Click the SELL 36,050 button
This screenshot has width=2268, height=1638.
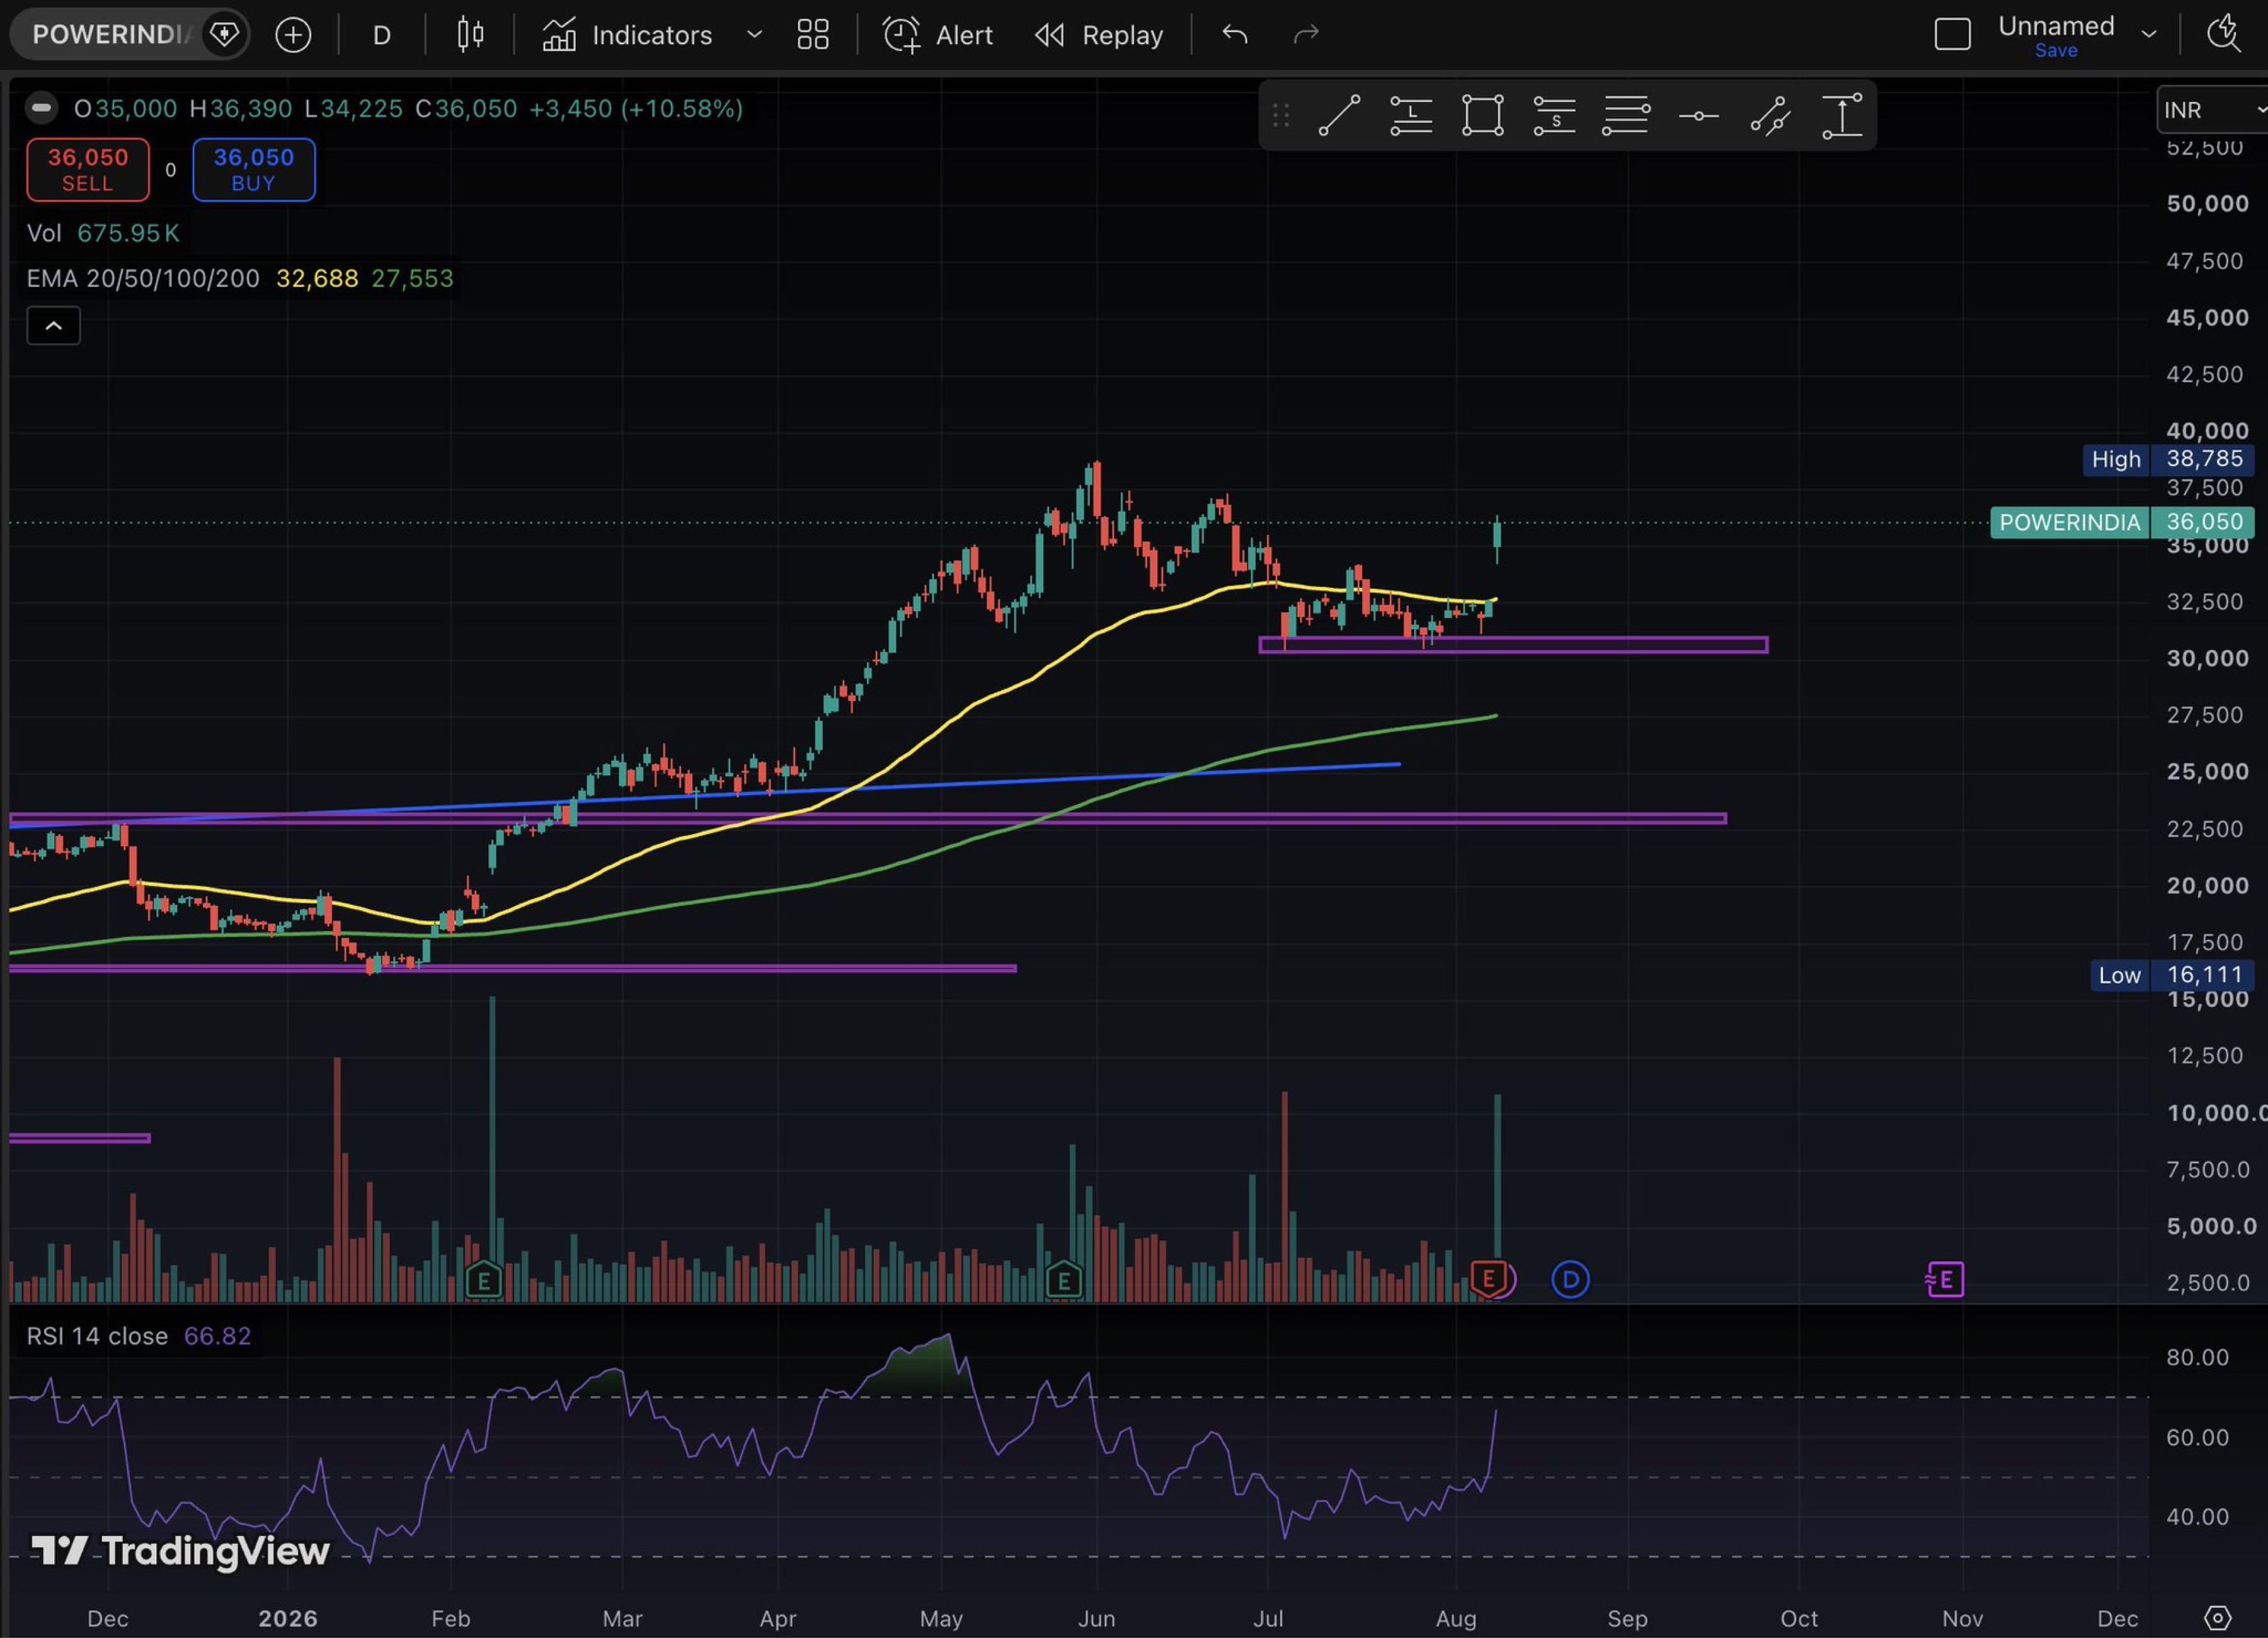pyautogui.click(x=88, y=170)
